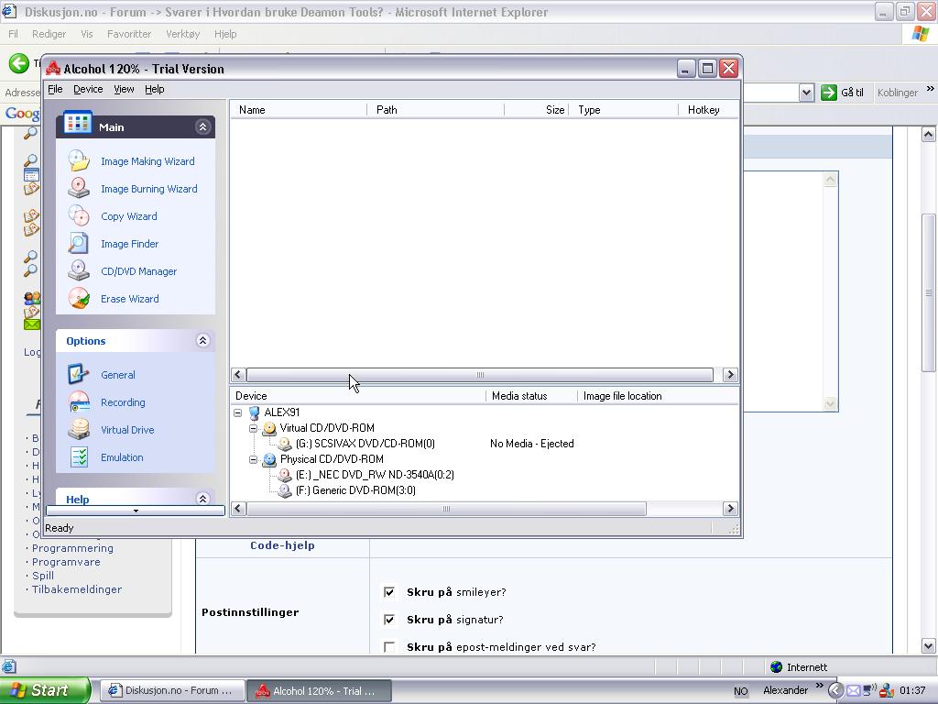Click the browser page vertical scrollbar thumb
The image size is (938, 704).
(x=929, y=292)
